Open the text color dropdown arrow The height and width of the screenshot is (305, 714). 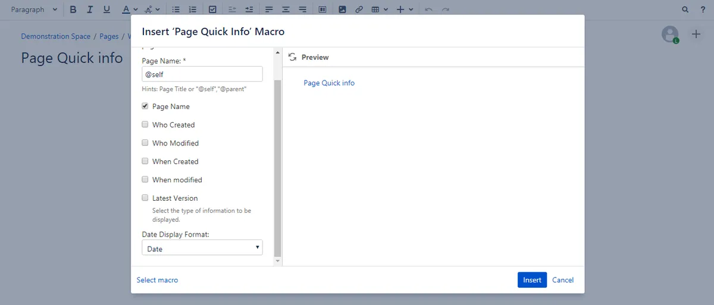point(136,10)
